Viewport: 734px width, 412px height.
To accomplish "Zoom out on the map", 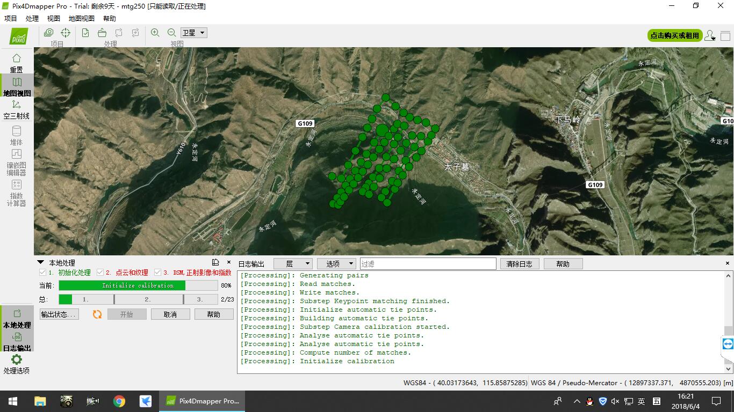I will point(172,33).
